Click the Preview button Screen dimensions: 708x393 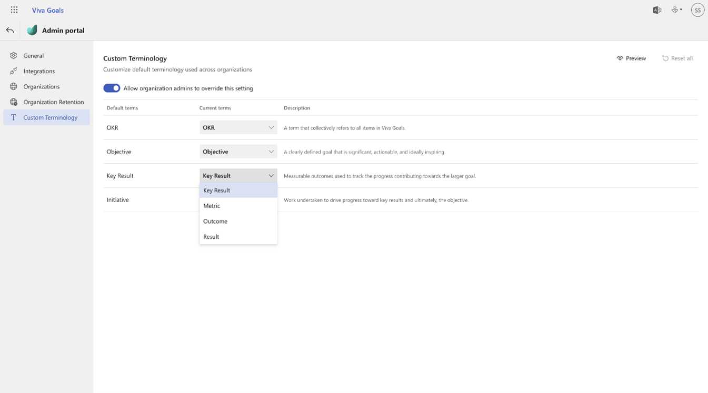coord(631,58)
